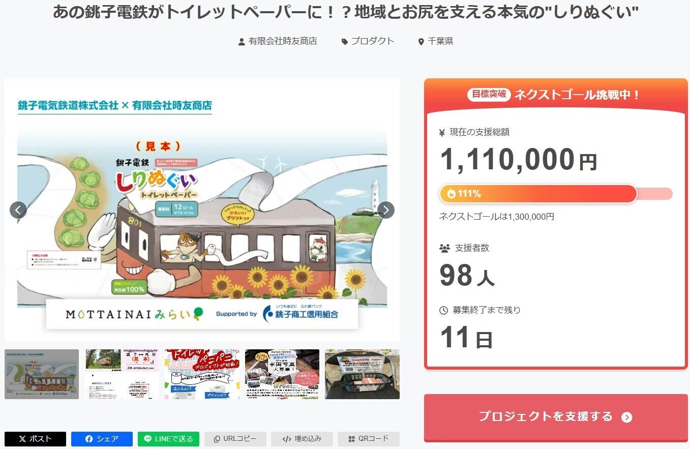Select third thumbnail about toilet paper project

[x=202, y=374]
